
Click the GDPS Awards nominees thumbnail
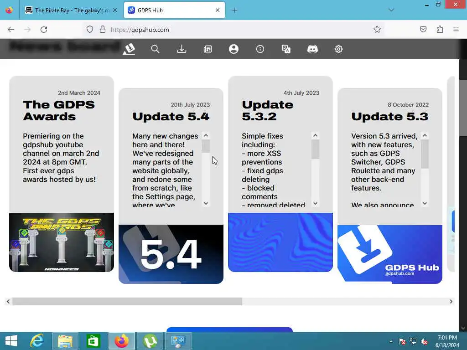[62, 242]
